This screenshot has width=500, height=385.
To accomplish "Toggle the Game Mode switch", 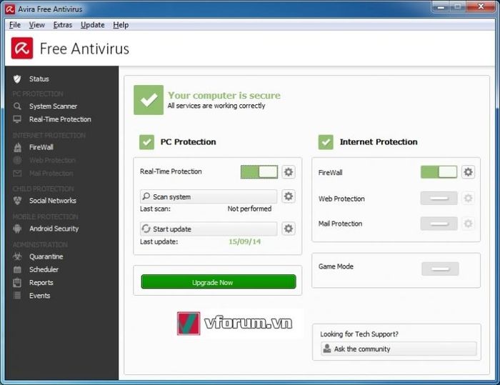I will (x=440, y=269).
